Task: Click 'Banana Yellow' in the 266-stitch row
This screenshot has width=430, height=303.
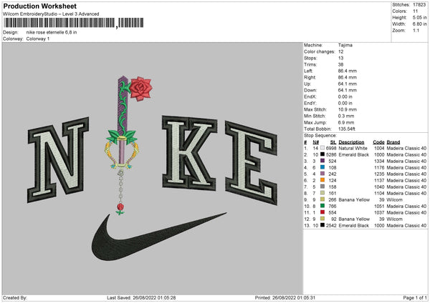Action: [x=354, y=199]
